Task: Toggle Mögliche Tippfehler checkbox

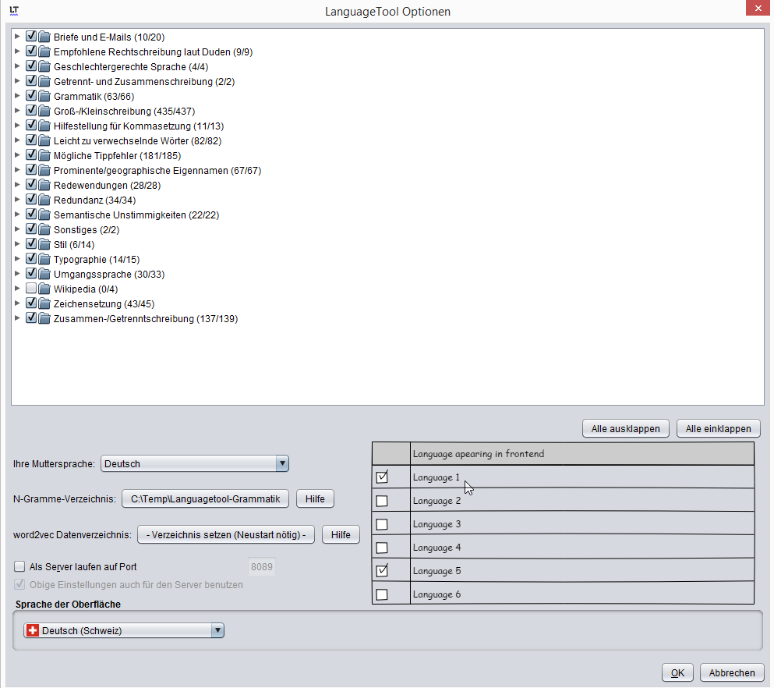Action: coord(31,154)
